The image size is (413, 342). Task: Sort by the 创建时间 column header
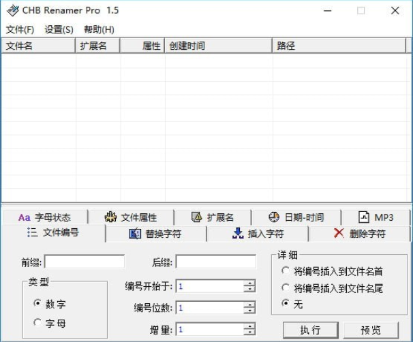(219, 46)
